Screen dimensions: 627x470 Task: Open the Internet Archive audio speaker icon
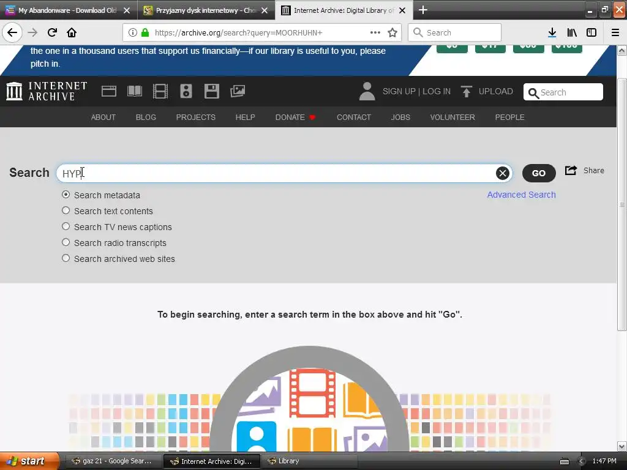click(186, 91)
